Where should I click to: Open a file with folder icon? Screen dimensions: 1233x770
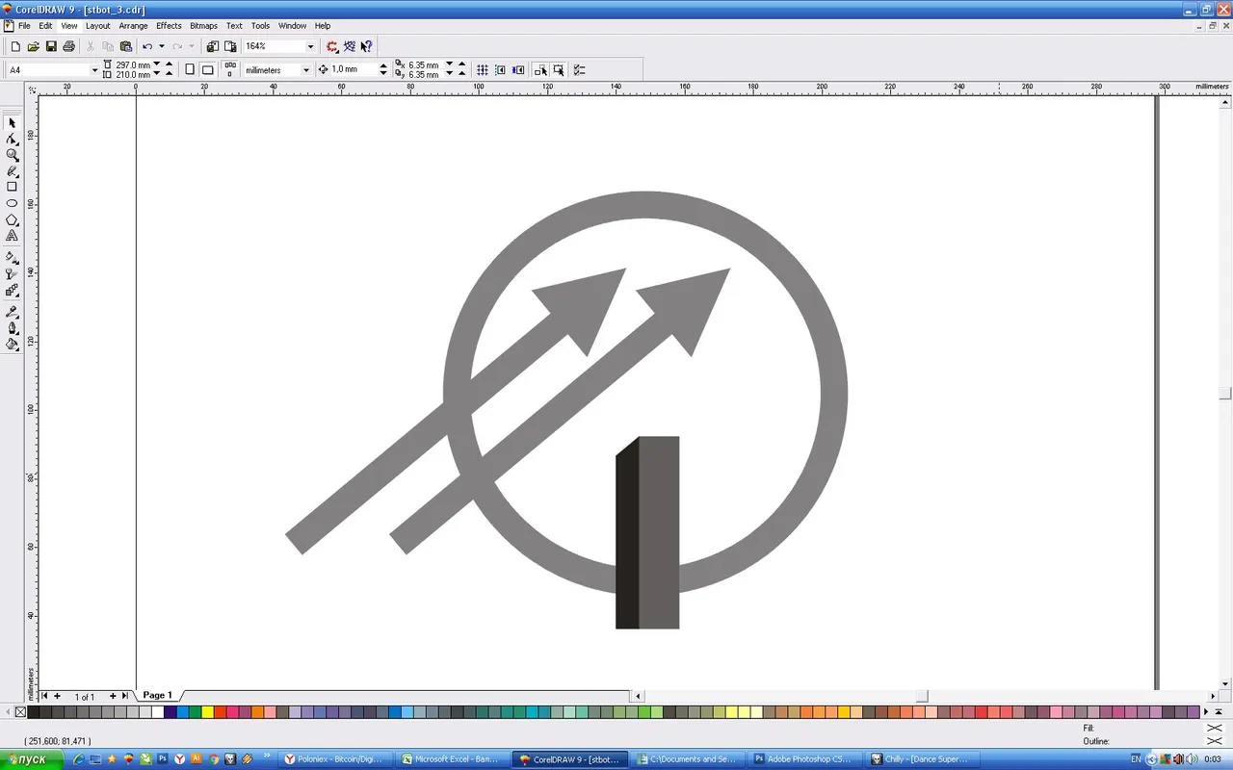click(x=33, y=46)
